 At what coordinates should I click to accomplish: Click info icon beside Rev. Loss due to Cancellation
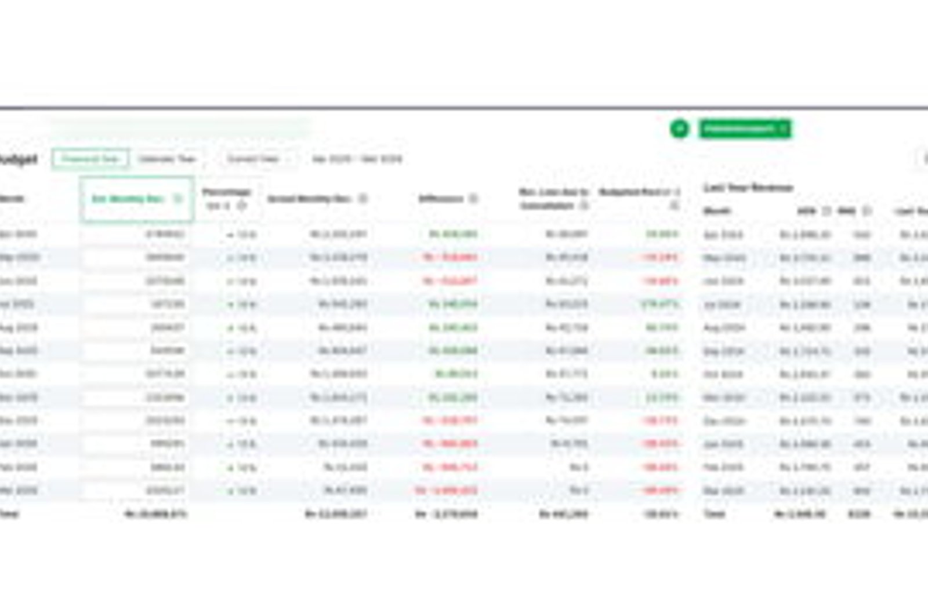click(x=584, y=205)
